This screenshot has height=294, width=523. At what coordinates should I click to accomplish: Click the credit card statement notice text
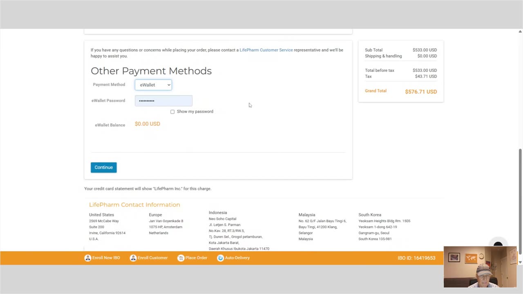point(148,189)
